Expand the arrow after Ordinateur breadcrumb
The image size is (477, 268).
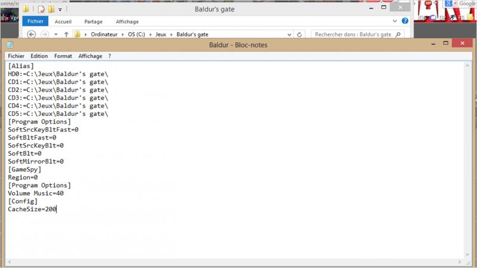(123, 35)
